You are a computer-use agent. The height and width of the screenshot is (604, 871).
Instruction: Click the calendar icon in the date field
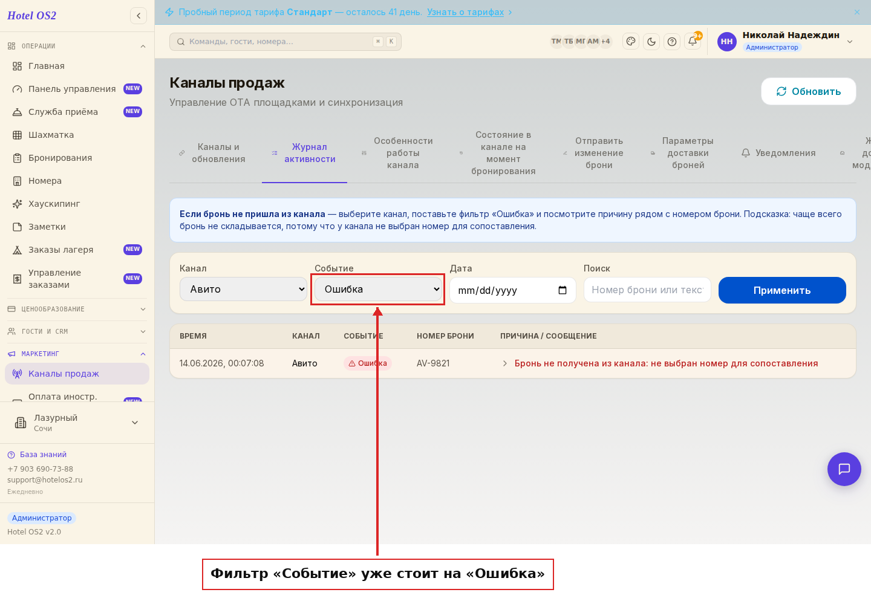click(563, 290)
